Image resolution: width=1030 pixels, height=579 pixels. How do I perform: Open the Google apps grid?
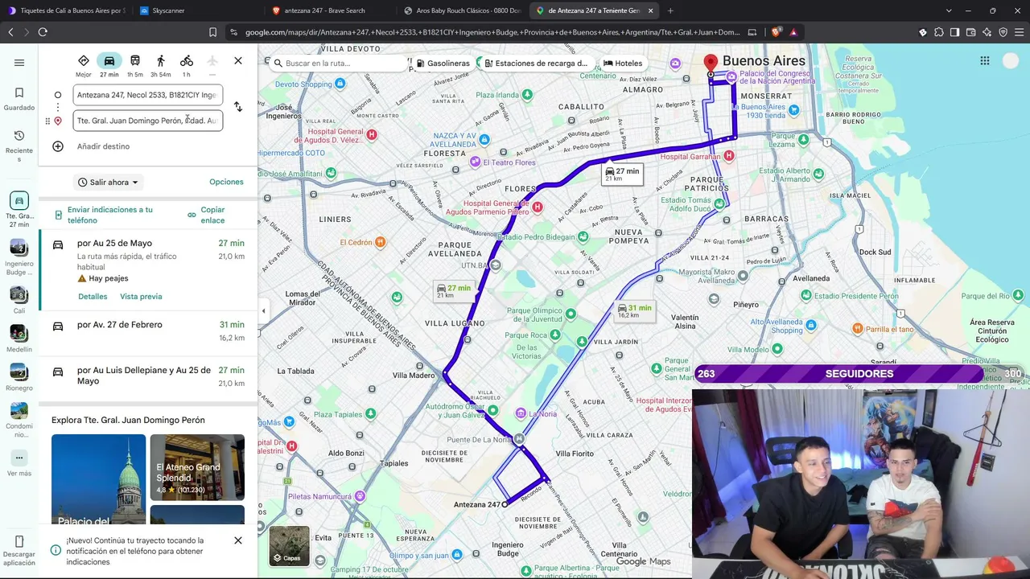[x=985, y=60]
